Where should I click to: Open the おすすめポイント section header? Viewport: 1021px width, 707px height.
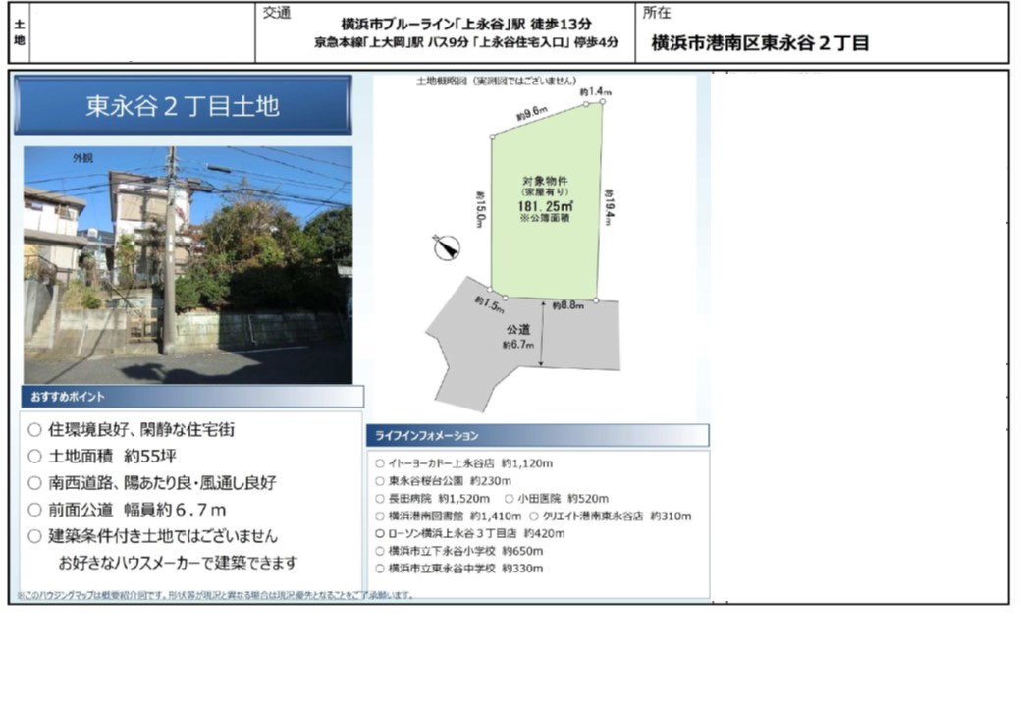192,397
